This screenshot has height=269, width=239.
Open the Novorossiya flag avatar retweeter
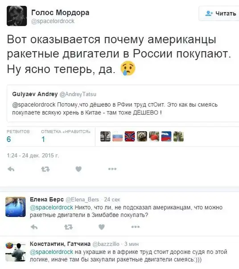coord(130,136)
